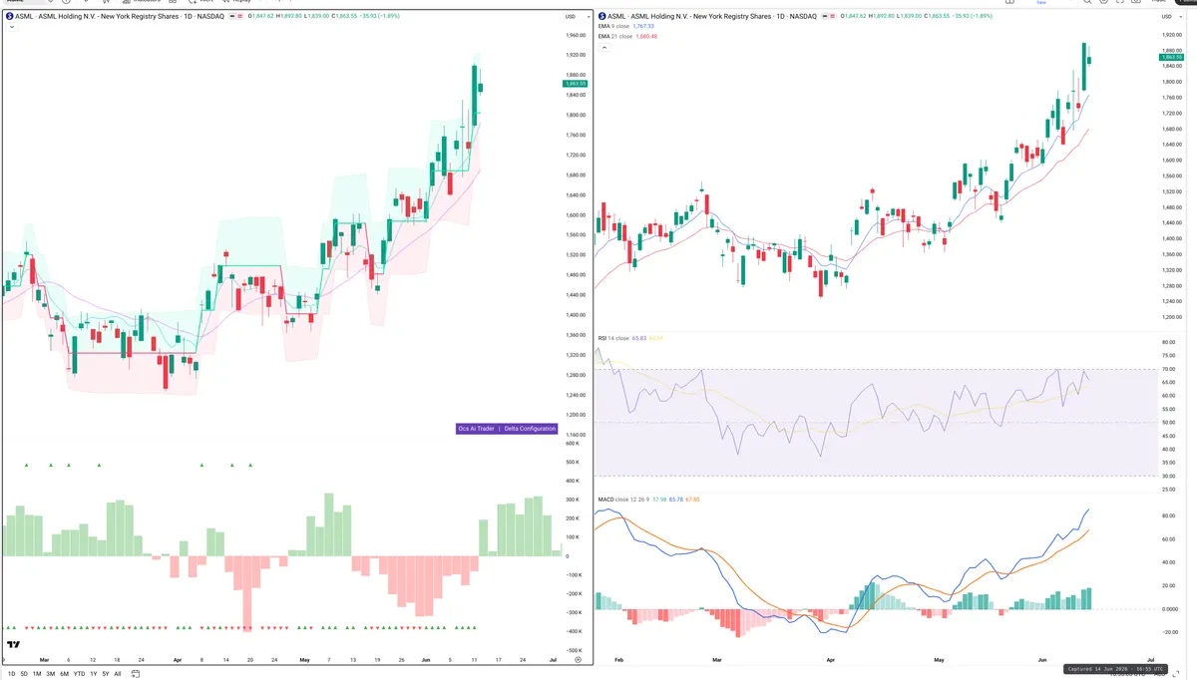Select the 6M time range
Viewport: 1197px width, 680px height.
[64, 673]
